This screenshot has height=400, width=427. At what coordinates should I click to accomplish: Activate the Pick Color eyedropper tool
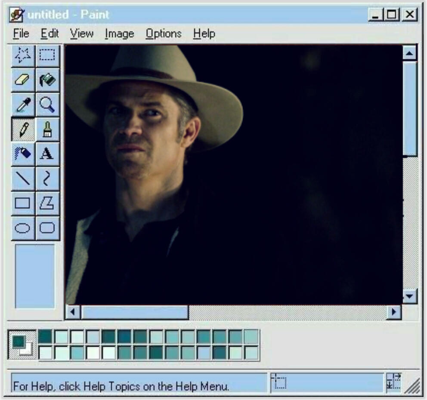[x=23, y=105]
